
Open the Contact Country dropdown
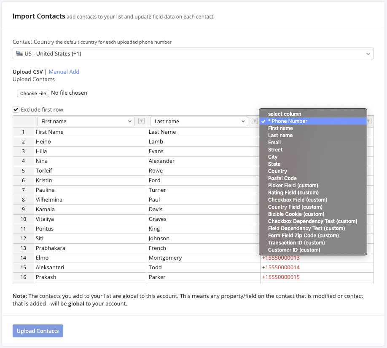point(193,53)
